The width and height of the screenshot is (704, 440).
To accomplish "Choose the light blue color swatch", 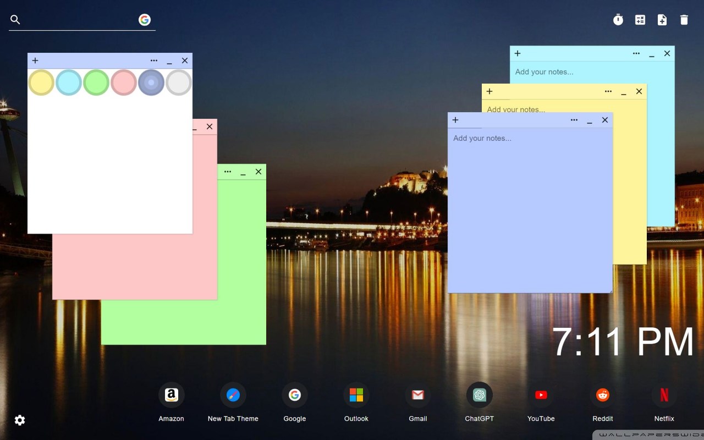I will point(69,82).
